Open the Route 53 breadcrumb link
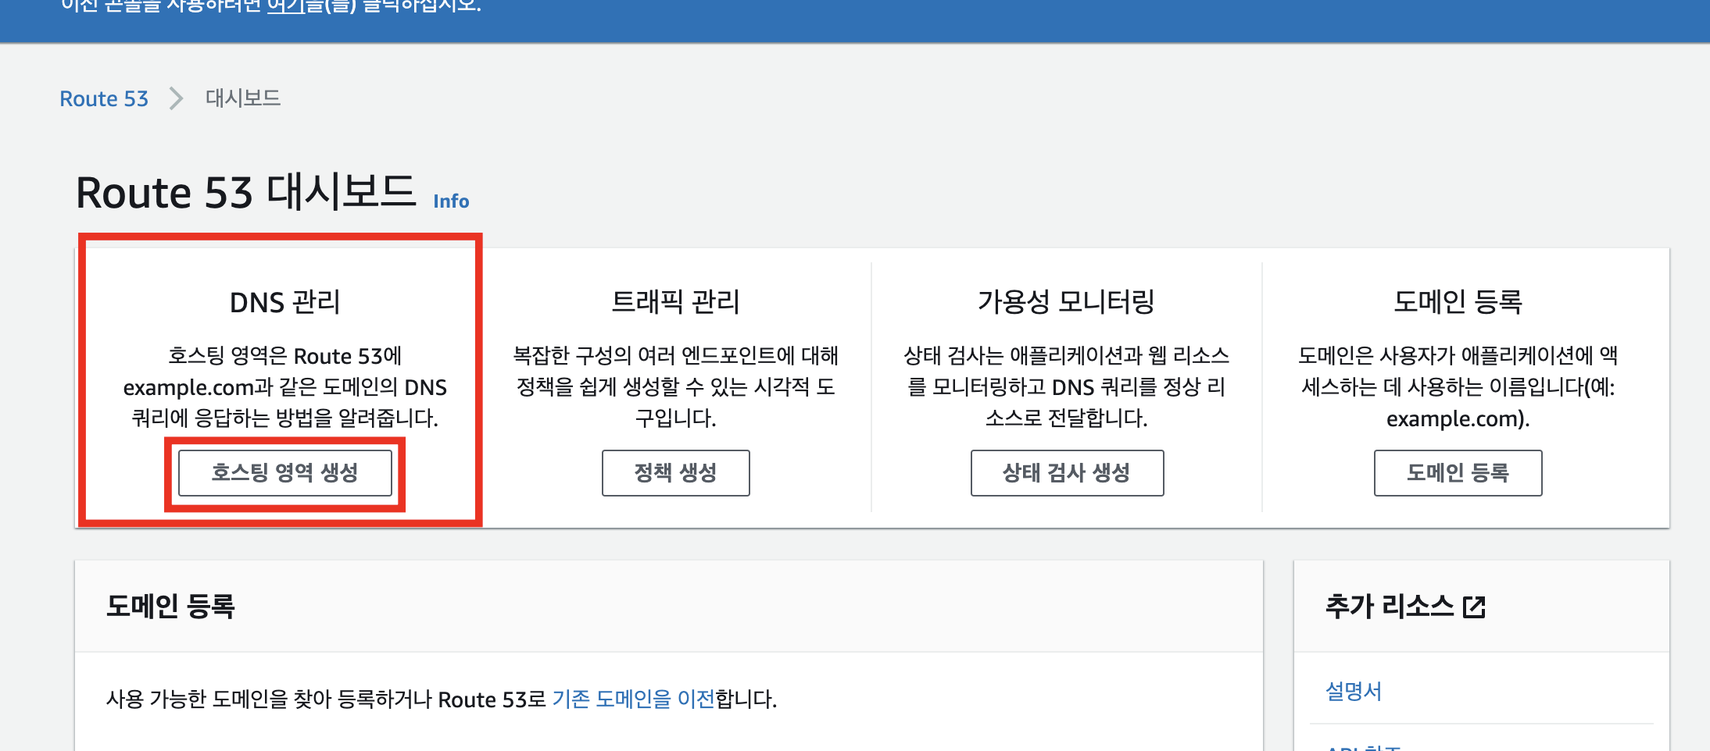 [x=104, y=98]
